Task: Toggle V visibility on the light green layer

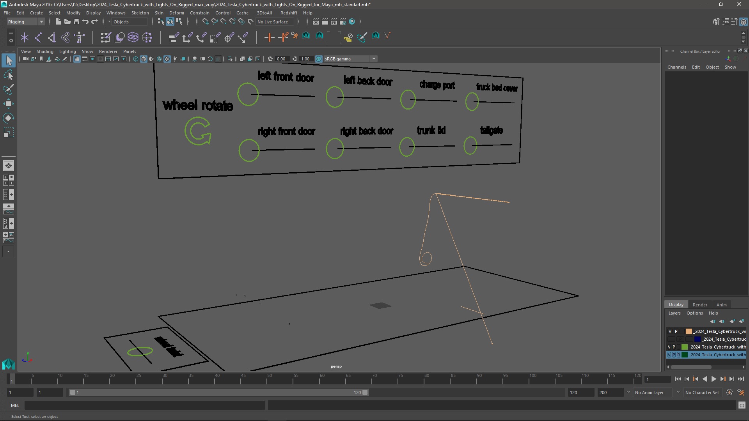Action: [669, 347]
